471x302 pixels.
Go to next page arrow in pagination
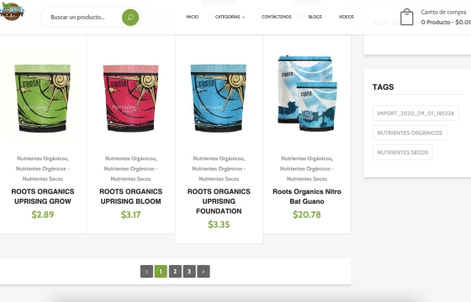(204, 272)
